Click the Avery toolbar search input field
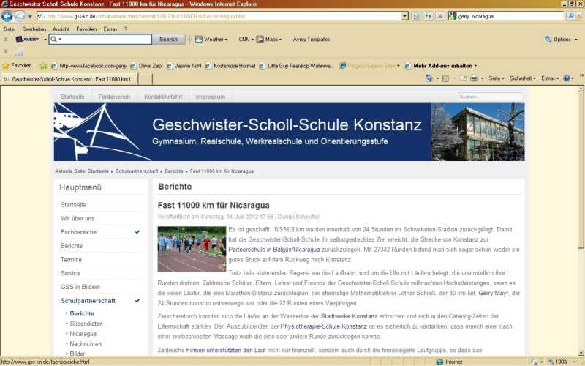This screenshot has width=585, height=366. 100,40
